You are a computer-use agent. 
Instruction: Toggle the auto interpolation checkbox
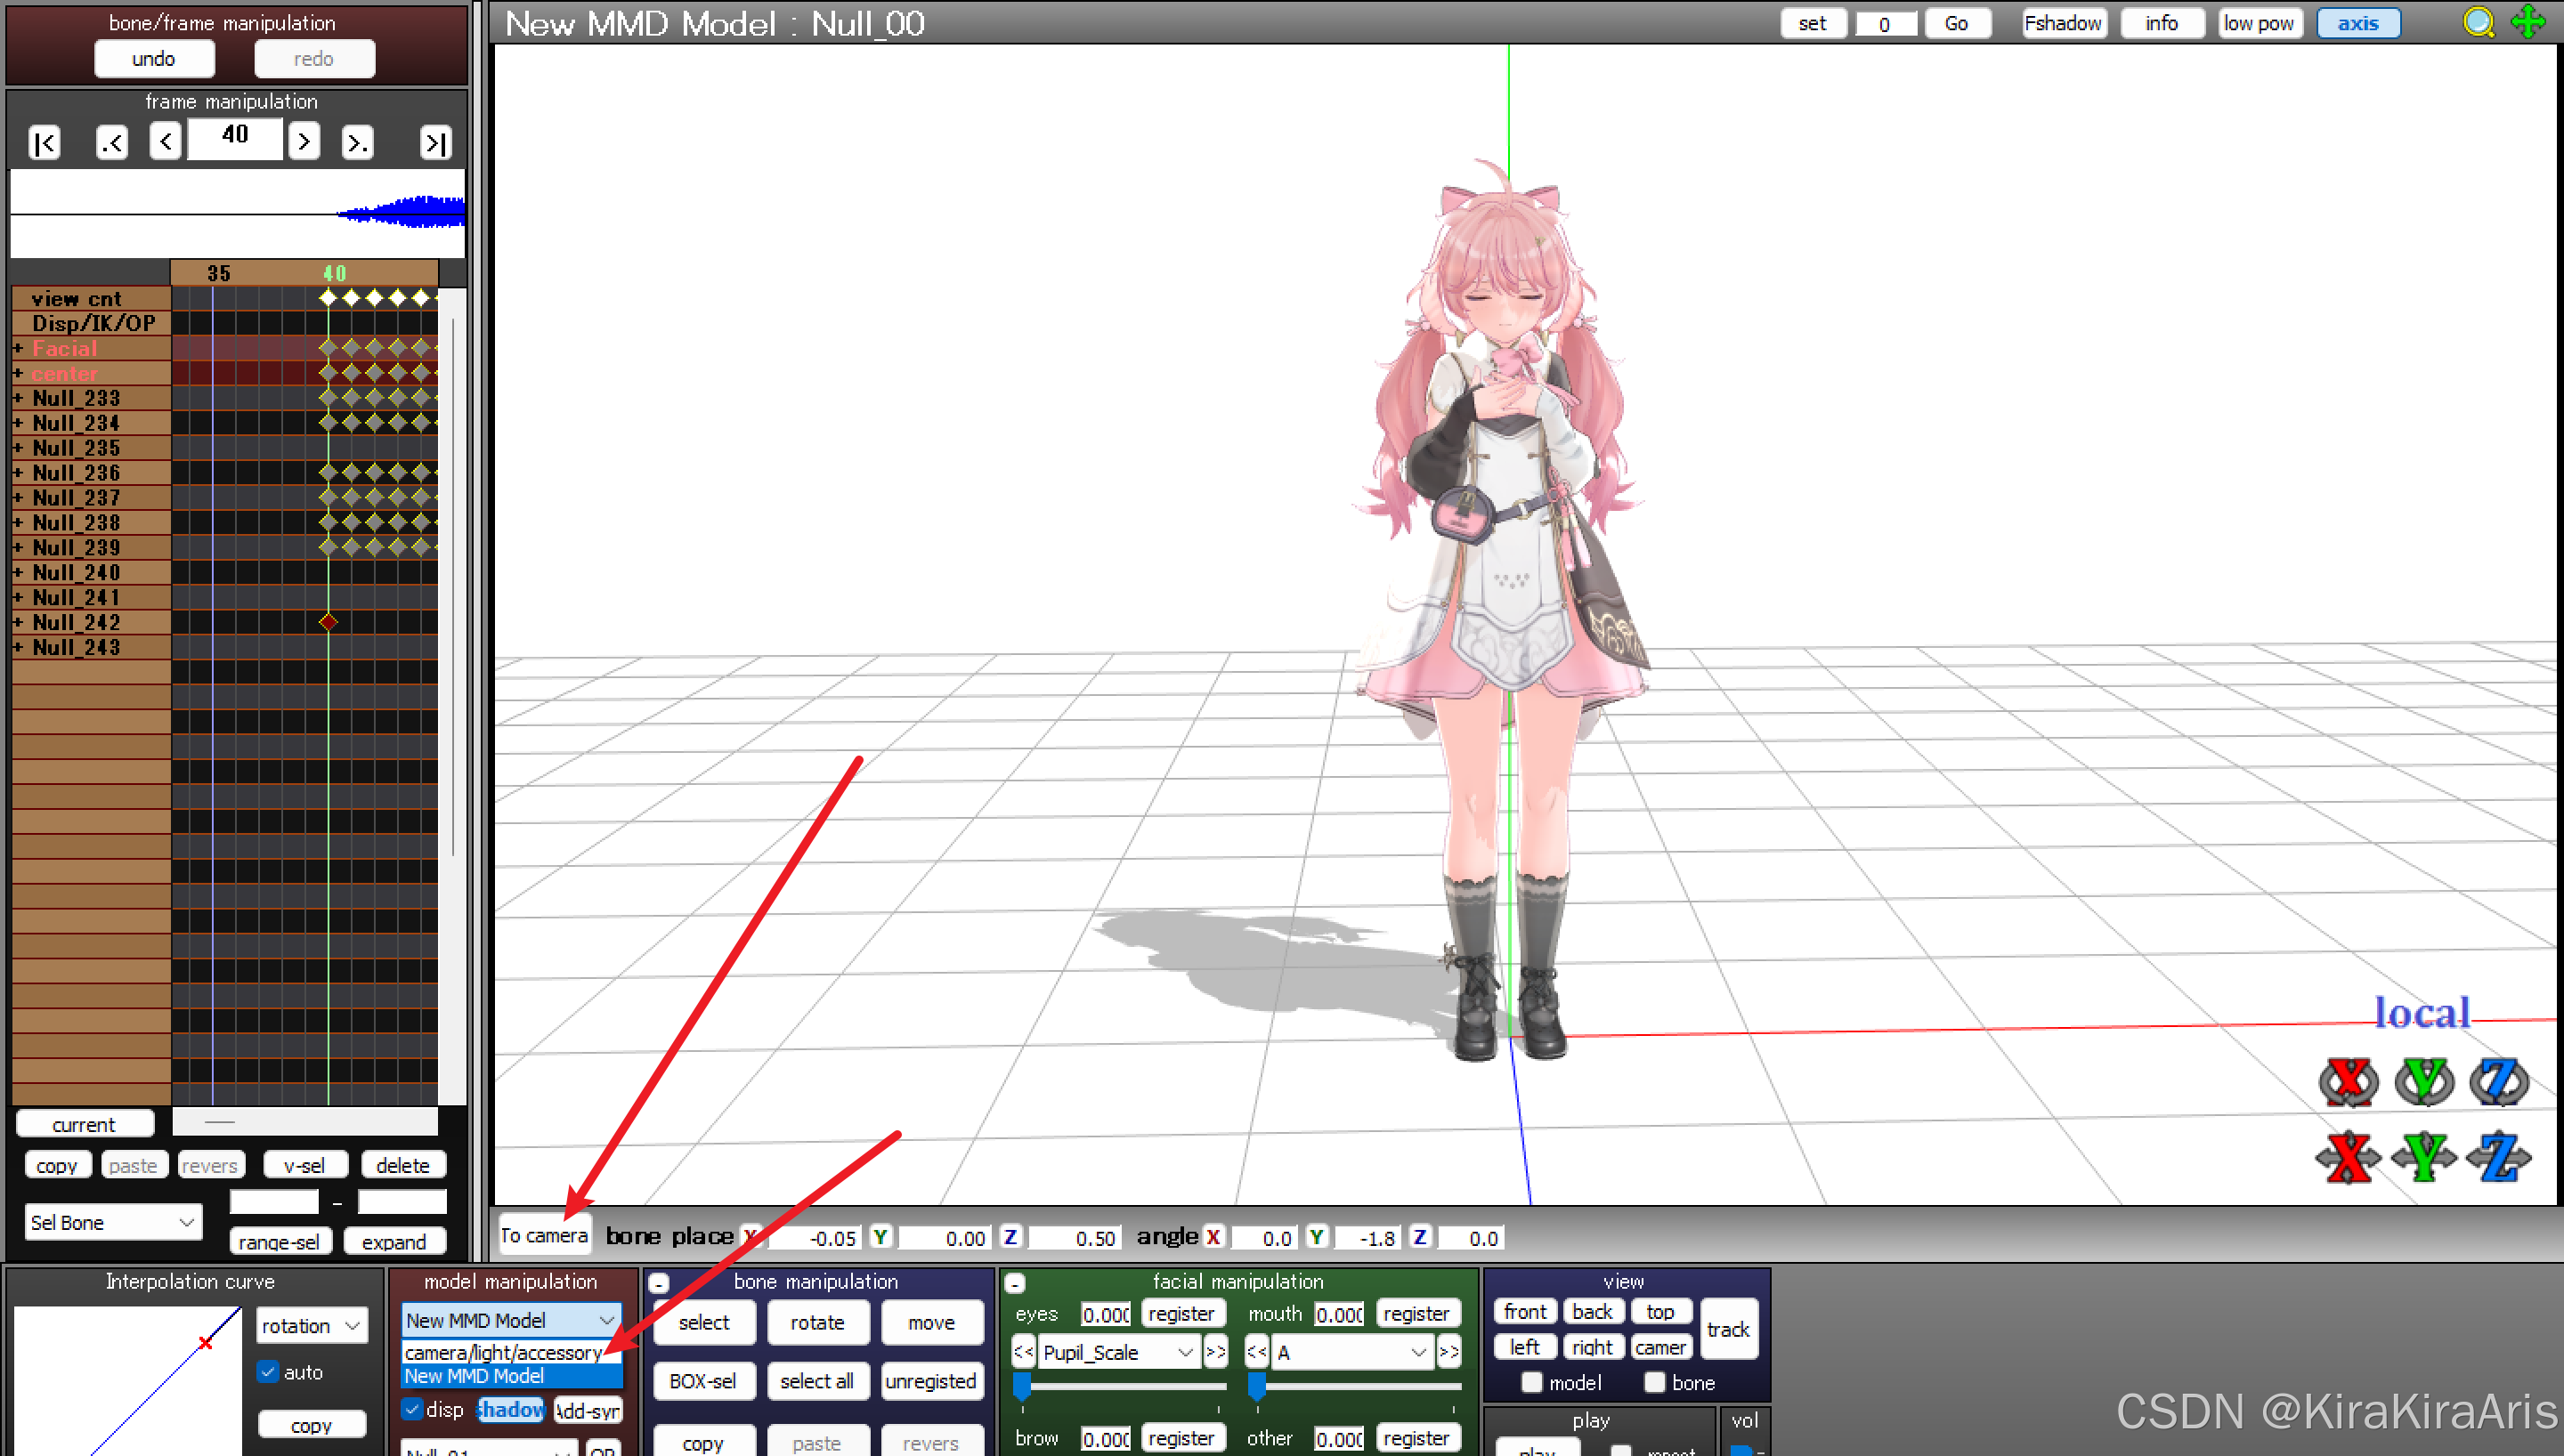tap(267, 1372)
